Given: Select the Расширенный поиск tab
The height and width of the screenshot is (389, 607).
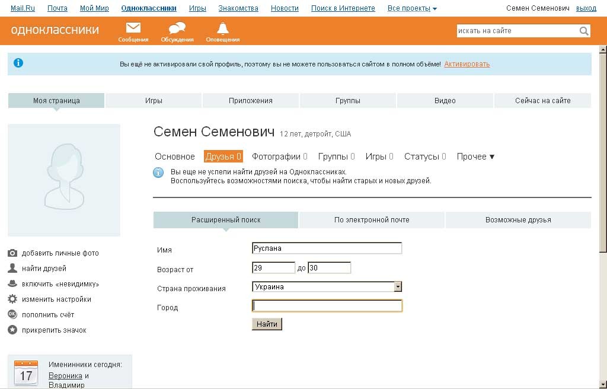Looking at the screenshot, I should tap(226, 220).
